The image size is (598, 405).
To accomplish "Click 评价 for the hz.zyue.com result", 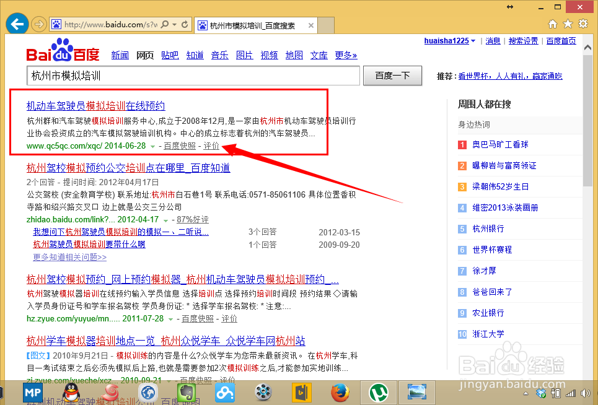I will (x=229, y=318).
